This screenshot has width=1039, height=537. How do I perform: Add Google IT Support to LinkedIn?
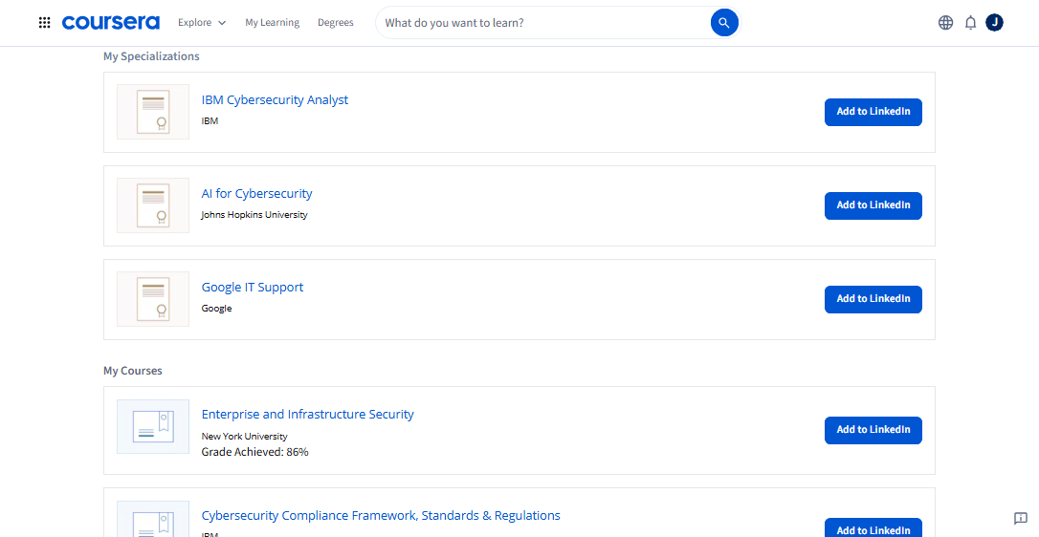click(x=873, y=299)
